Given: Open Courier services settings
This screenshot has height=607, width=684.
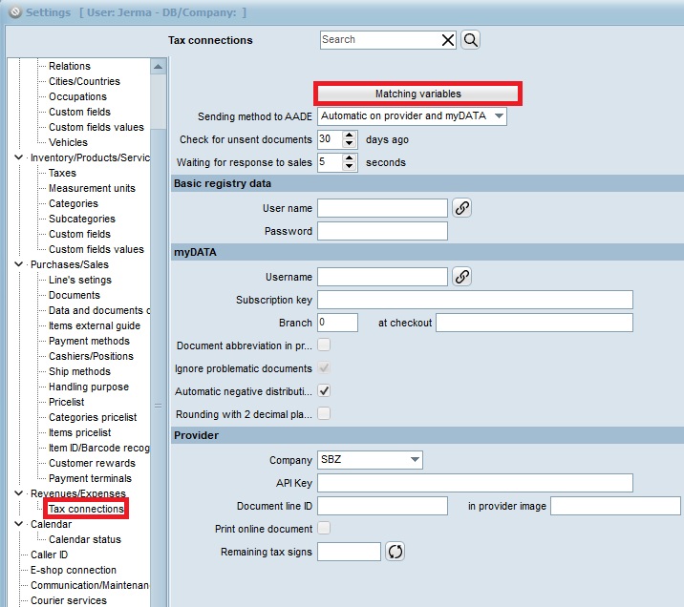Looking at the screenshot, I should tap(69, 600).
